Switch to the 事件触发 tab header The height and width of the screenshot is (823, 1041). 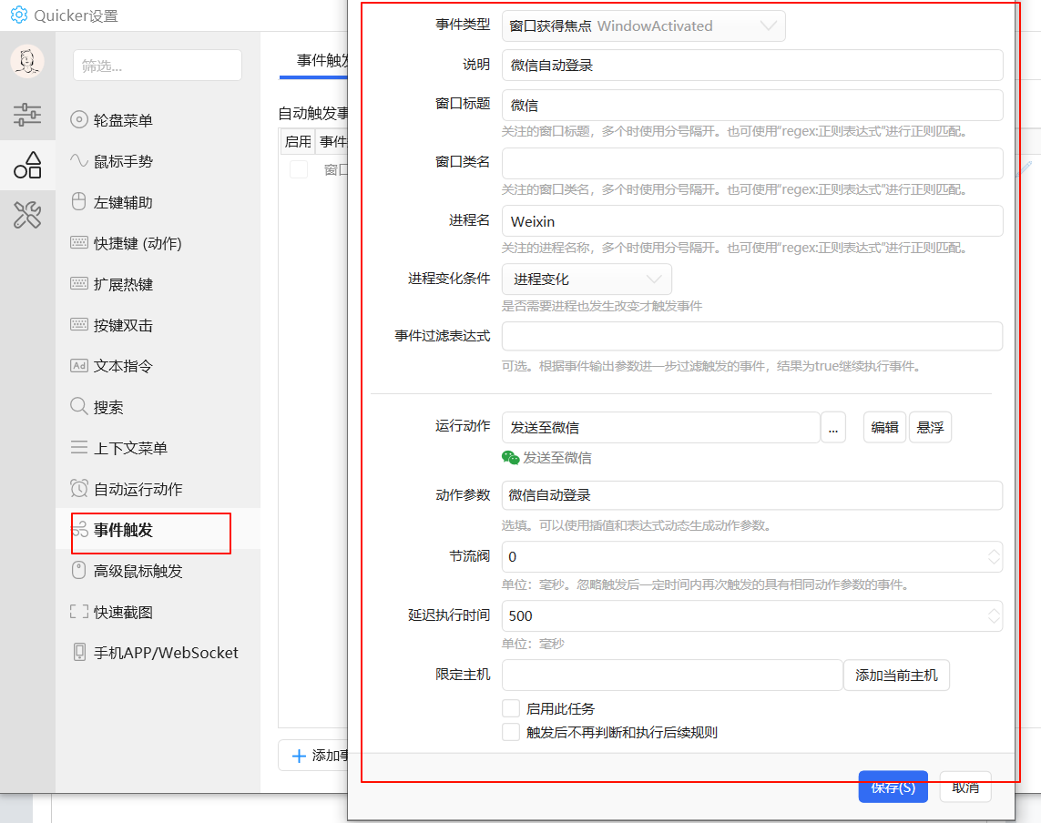tap(322, 60)
